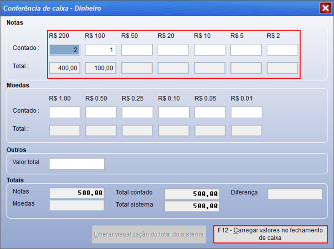Click the R$ 0.10 coins Contado field
334x249 pixels.
[173, 112]
